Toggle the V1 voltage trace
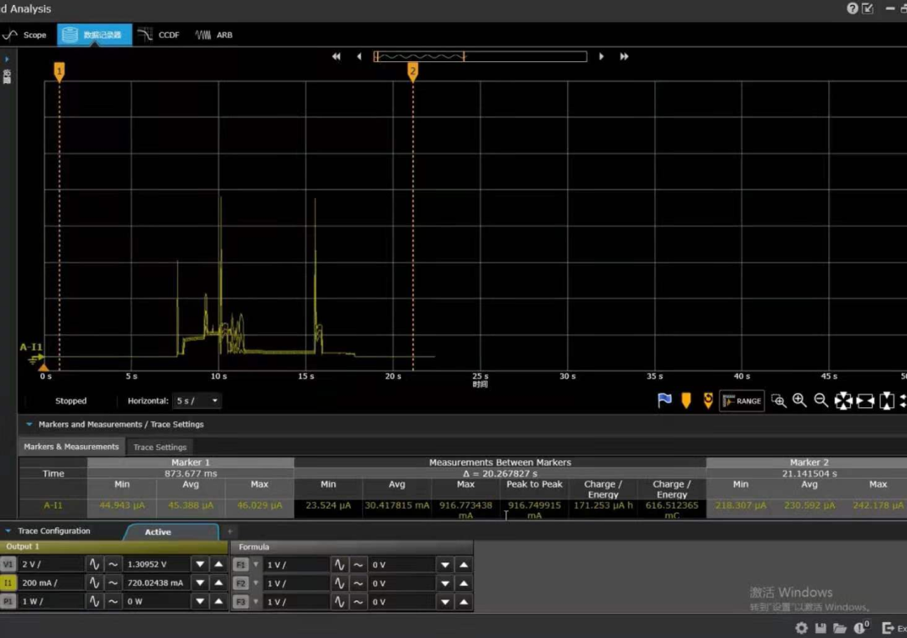 [x=8, y=564]
